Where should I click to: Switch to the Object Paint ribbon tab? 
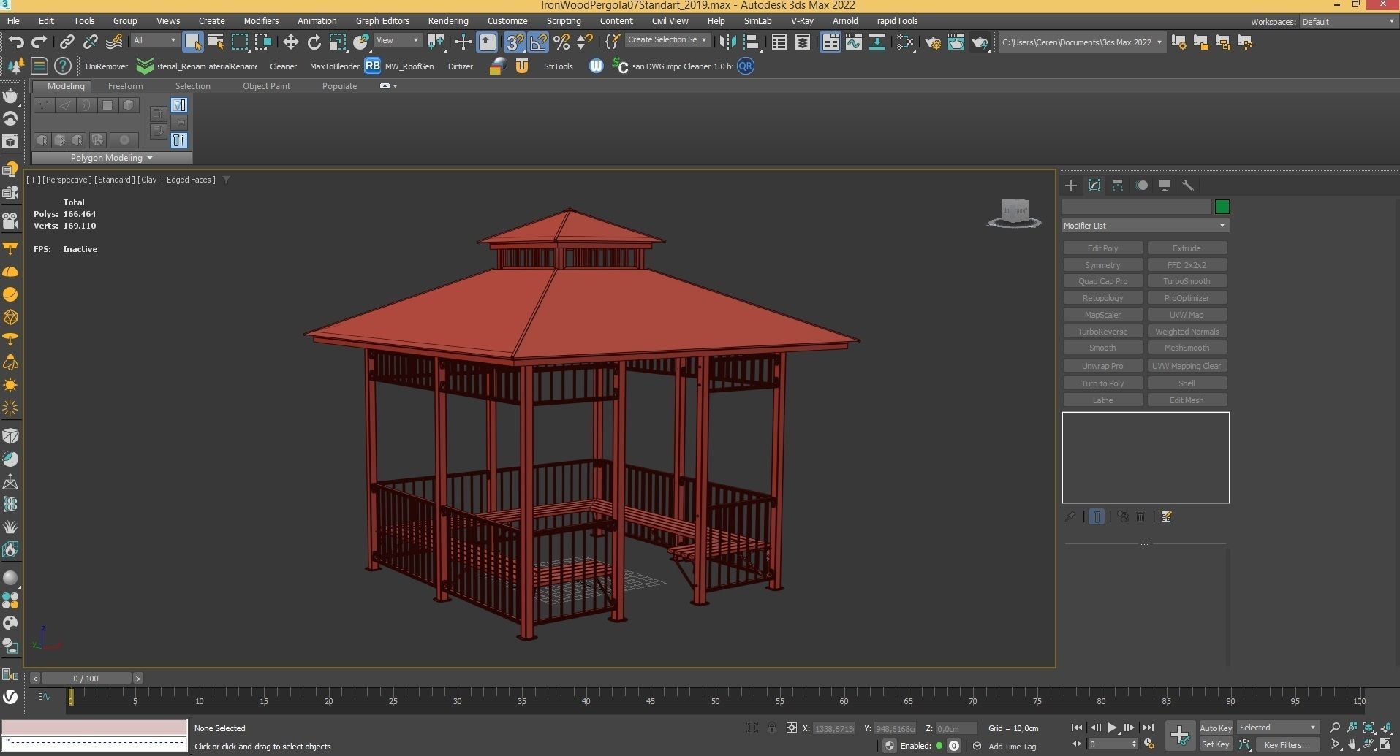266,86
